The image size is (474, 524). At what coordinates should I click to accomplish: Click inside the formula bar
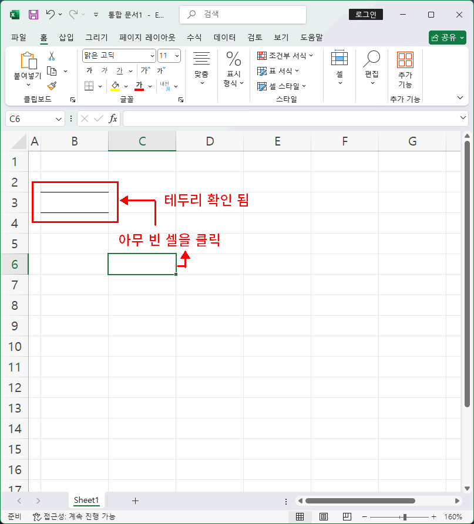[x=290, y=119]
